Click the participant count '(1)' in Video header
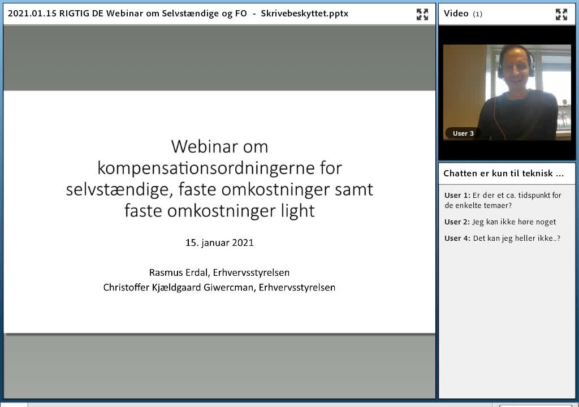Screen dimensions: 579x407 tap(477, 14)
